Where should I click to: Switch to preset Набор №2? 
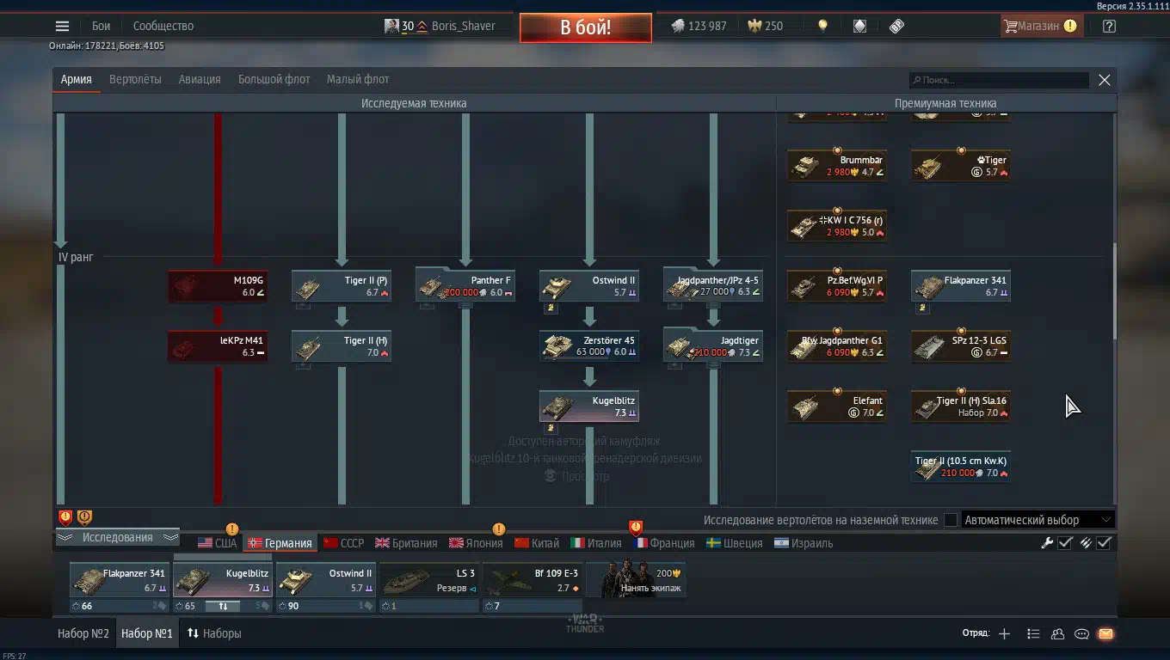click(83, 633)
